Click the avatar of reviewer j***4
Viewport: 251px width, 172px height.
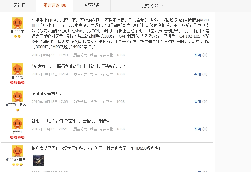click(18, 124)
